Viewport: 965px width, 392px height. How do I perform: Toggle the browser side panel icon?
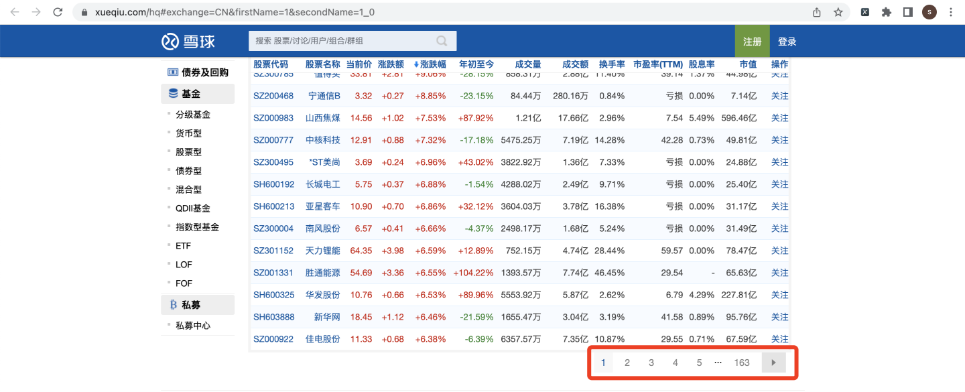tap(908, 12)
